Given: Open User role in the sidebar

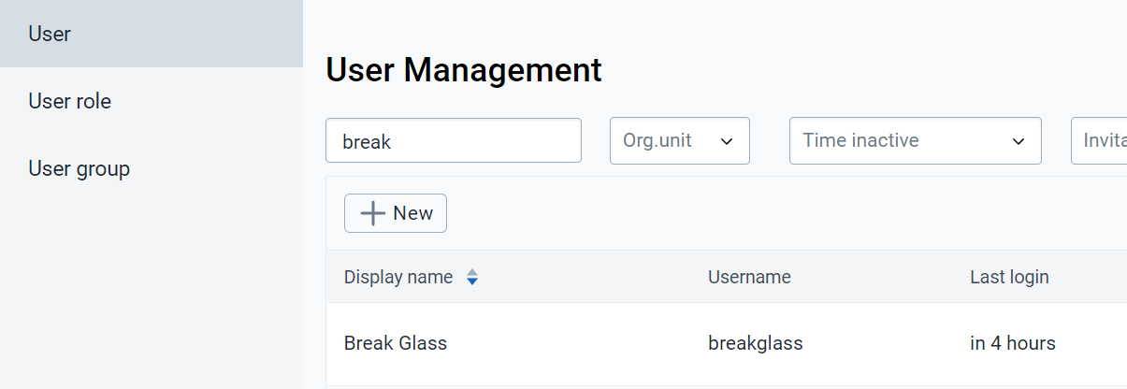Looking at the screenshot, I should point(152,101).
